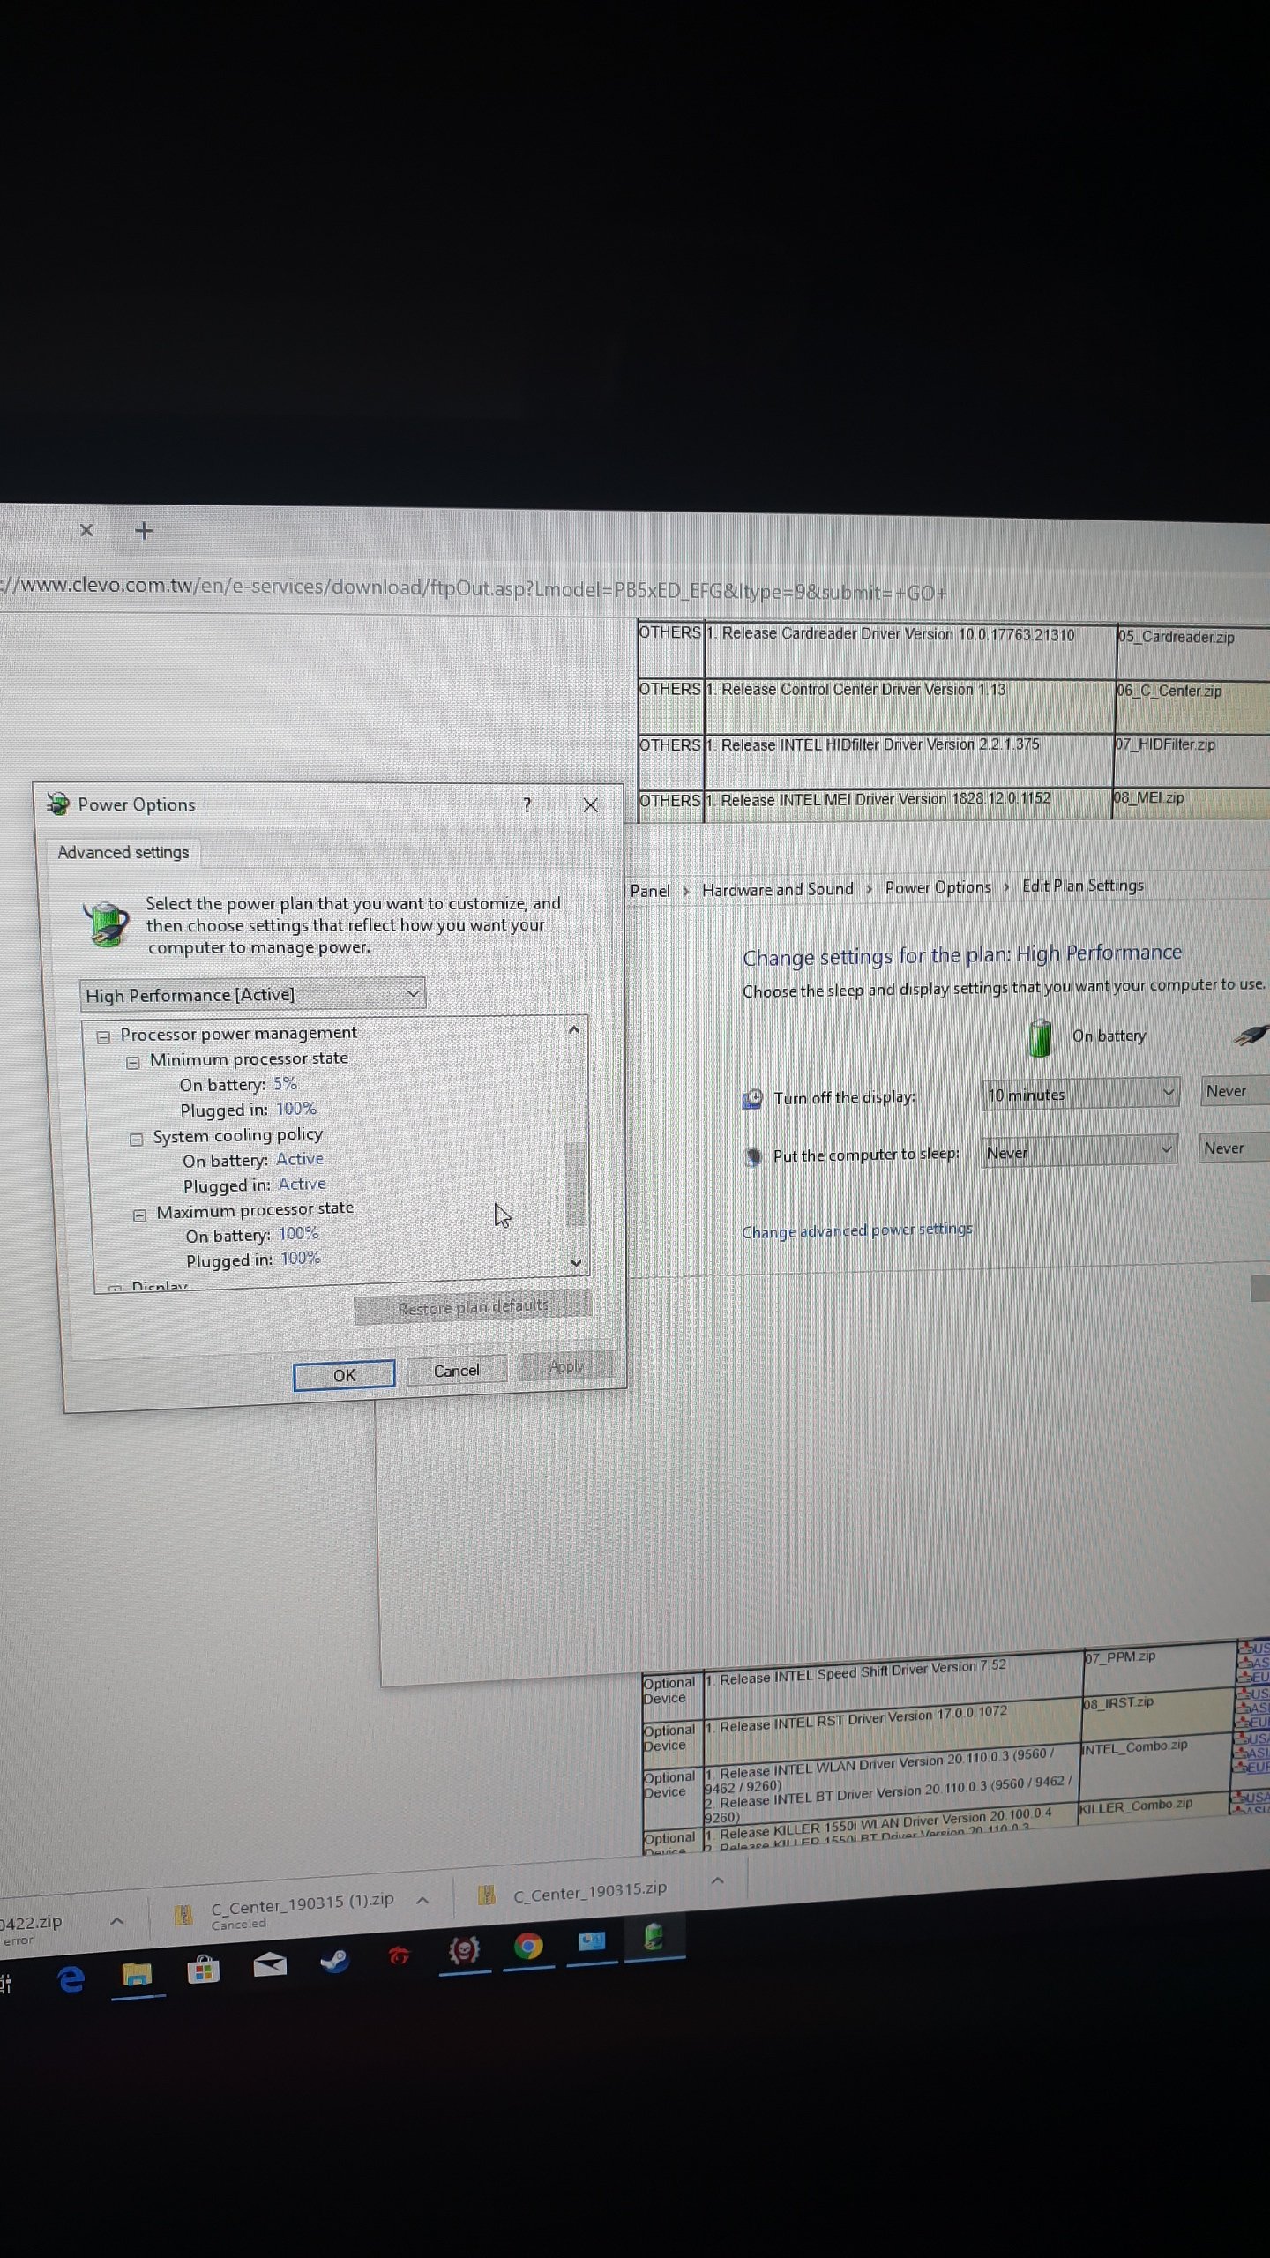Viewport: 1270px width, 2258px height.
Task: Select the Advanced settings tab
Action: tap(123, 853)
